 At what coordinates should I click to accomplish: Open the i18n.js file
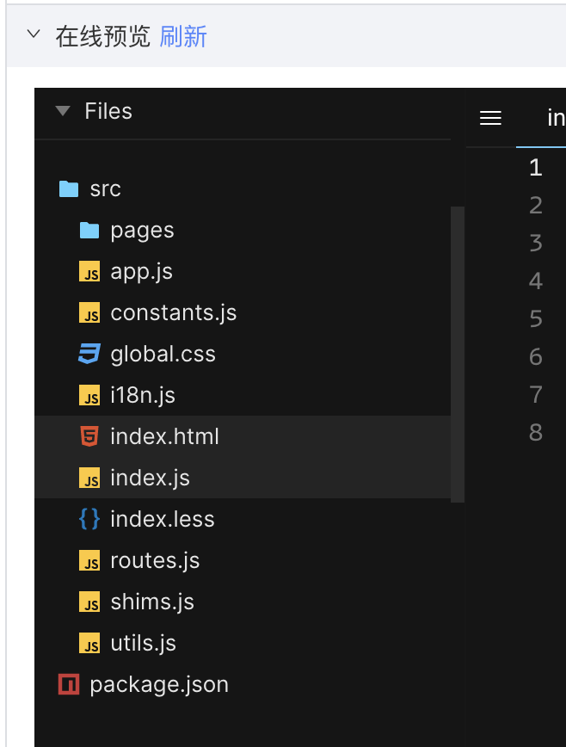point(143,395)
